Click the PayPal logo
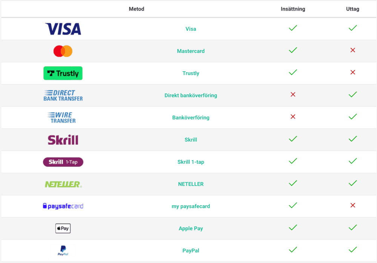 (x=63, y=250)
